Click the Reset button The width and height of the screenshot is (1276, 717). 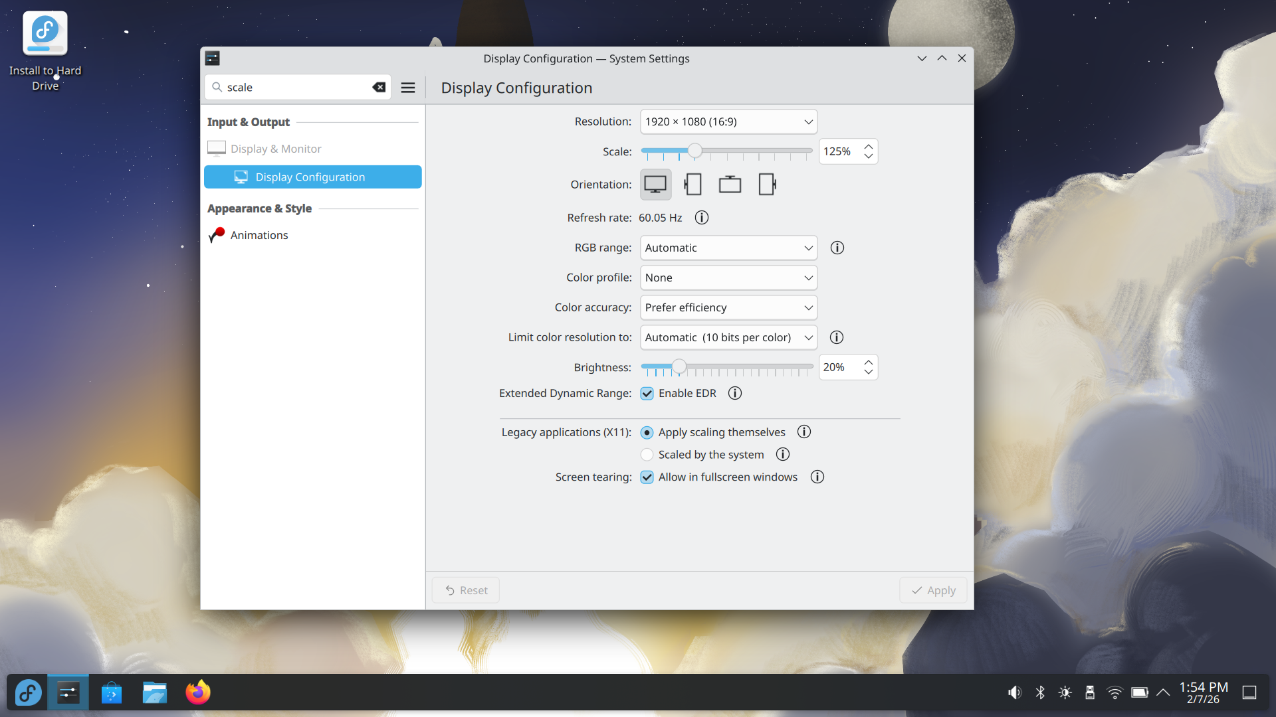tap(466, 590)
